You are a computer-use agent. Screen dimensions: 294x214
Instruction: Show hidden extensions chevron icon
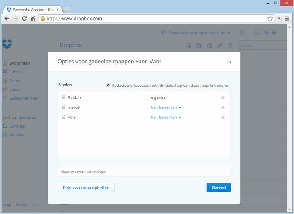(x=279, y=18)
